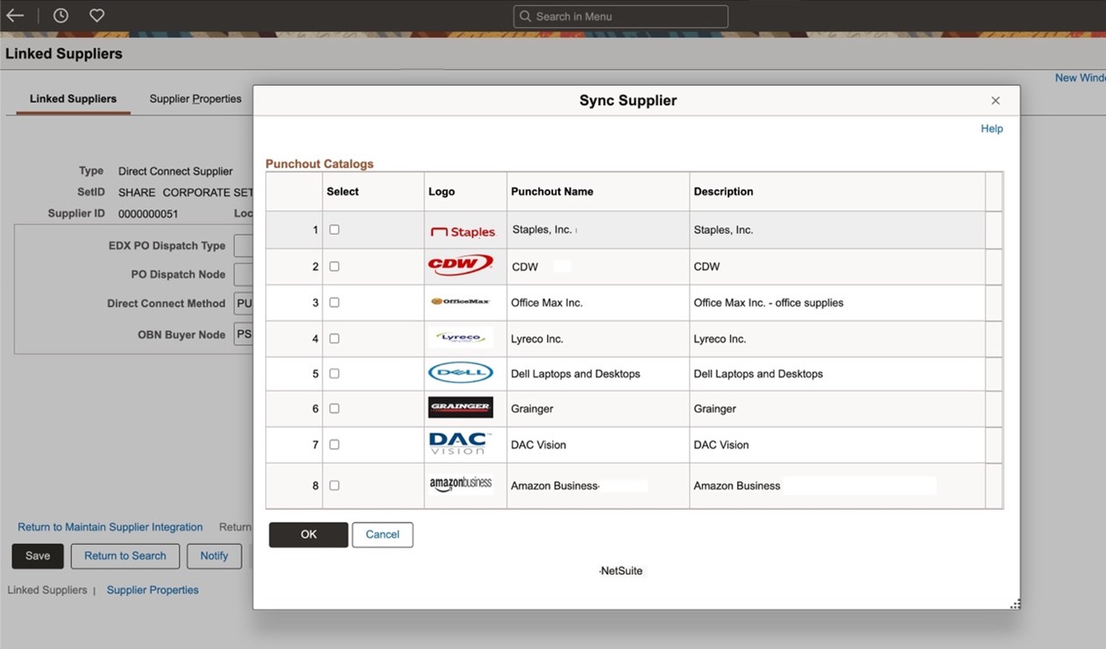This screenshot has height=649, width=1106.
Task: Click the Amazon Business logo
Action: click(x=460, y=483)
